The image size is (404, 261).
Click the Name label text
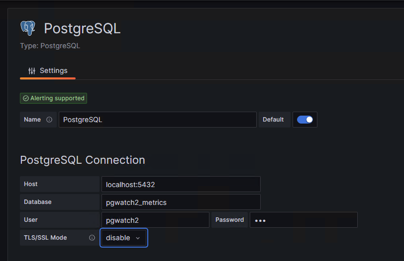click(32, 120)
